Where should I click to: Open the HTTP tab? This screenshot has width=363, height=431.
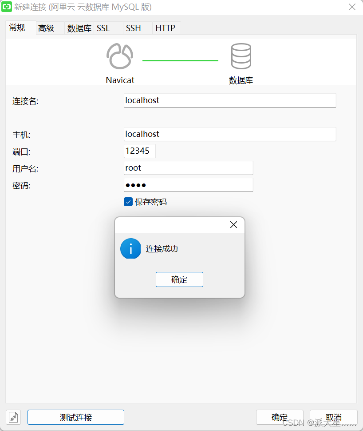(167, 28)
